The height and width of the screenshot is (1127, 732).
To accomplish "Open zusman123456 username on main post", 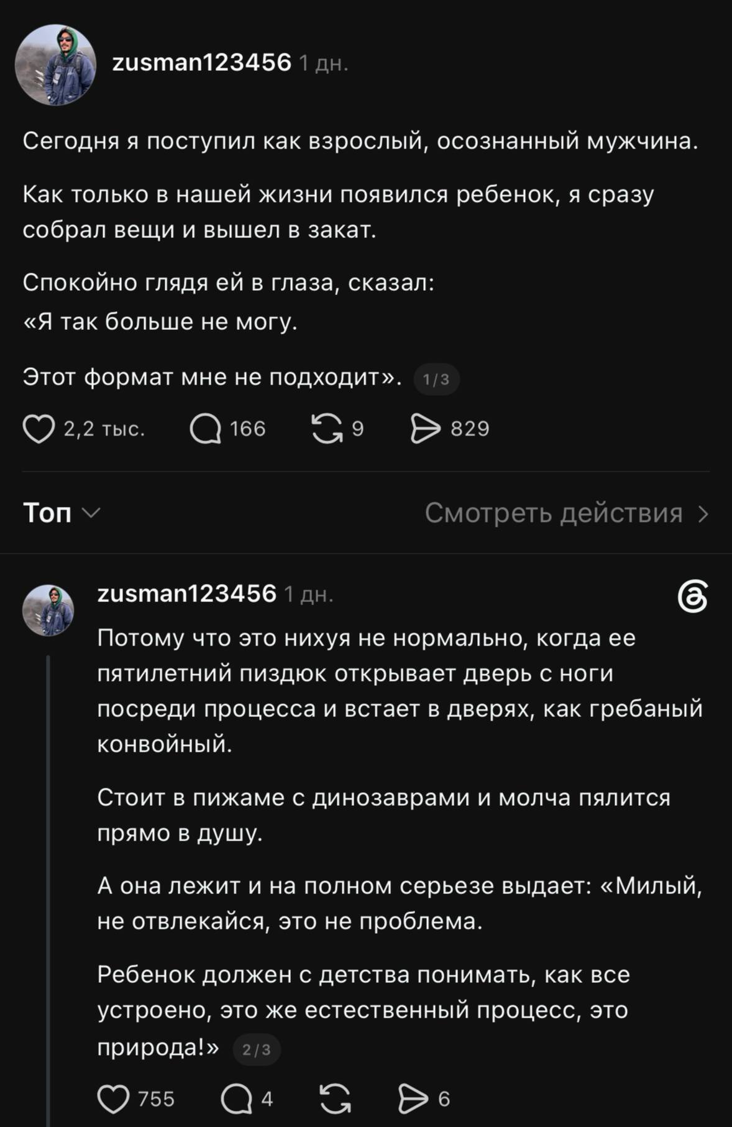I will click(201, 62).
